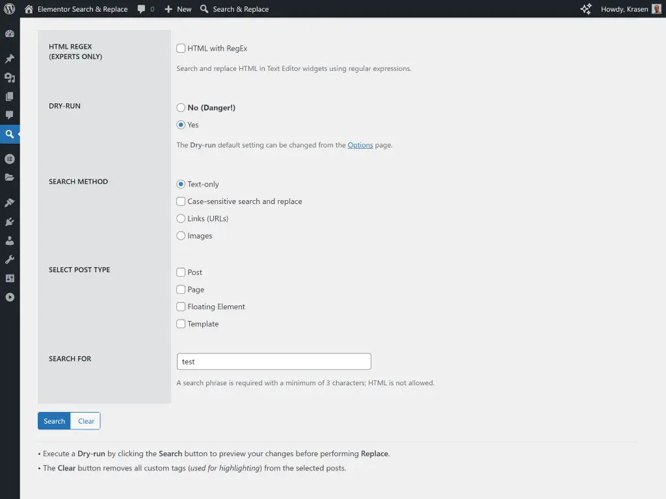Click the Search button to run a dry-run
The image size is (666, 499).
click(54, 420)
